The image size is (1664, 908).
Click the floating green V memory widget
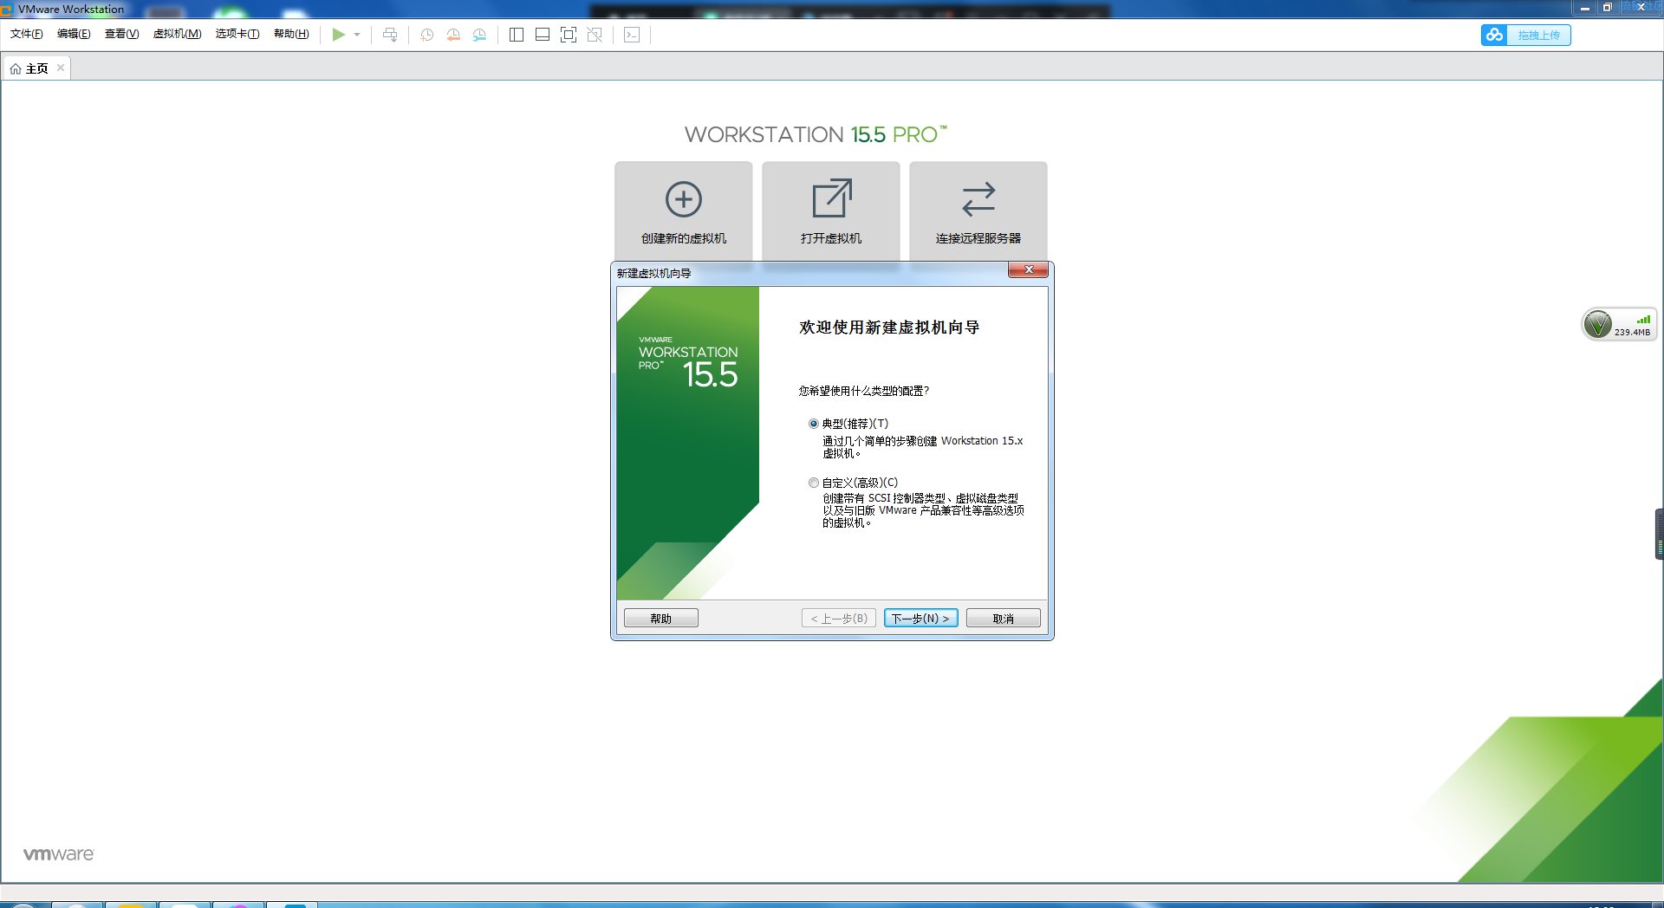tap(1620, 325)
